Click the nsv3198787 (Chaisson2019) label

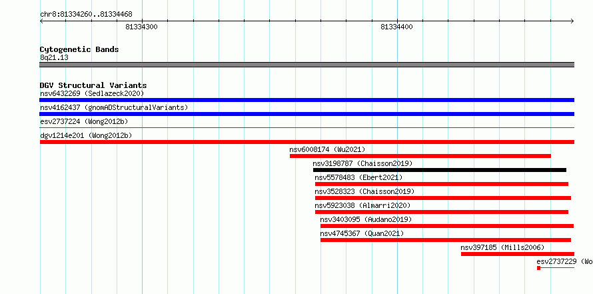point(362,163)
